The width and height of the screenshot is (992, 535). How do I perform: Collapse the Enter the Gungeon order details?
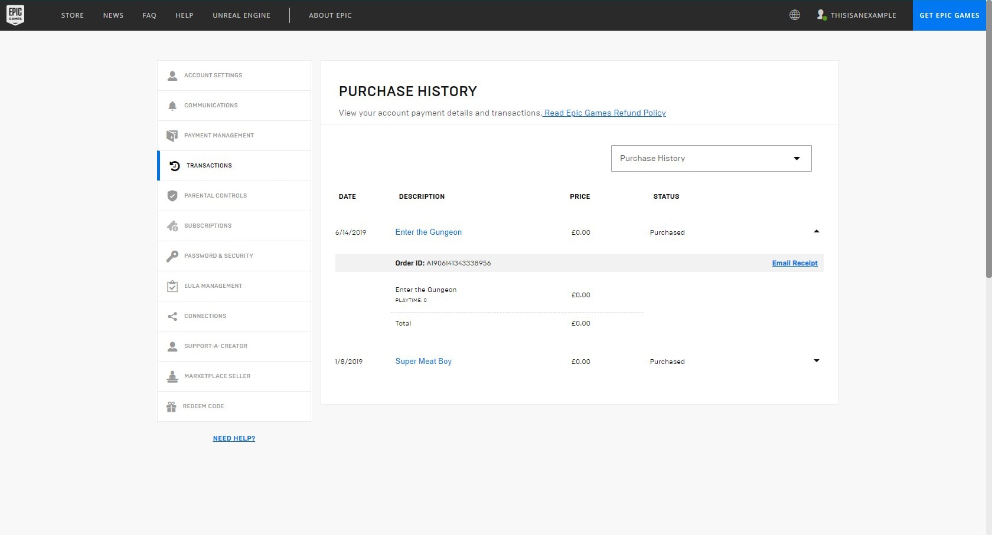click(x=817, y=231)
